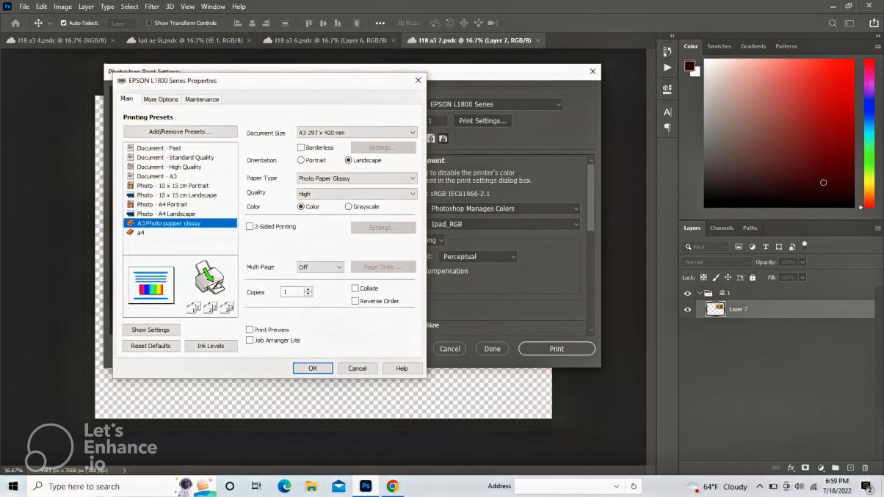884x497 pixels.
Task: Click the Ink Levels button
Action: (211, 346)
